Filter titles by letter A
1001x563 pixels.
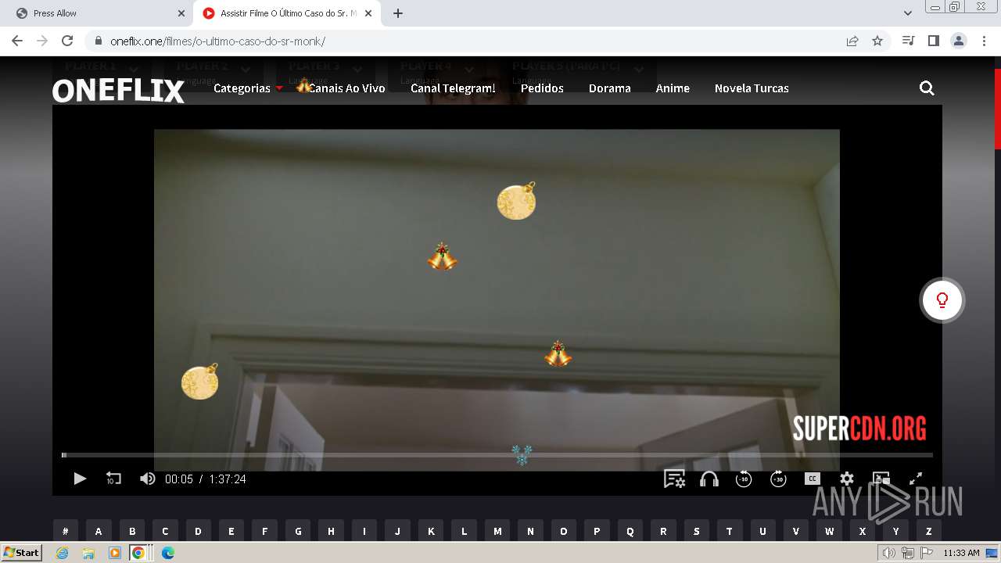click(99, 531)
